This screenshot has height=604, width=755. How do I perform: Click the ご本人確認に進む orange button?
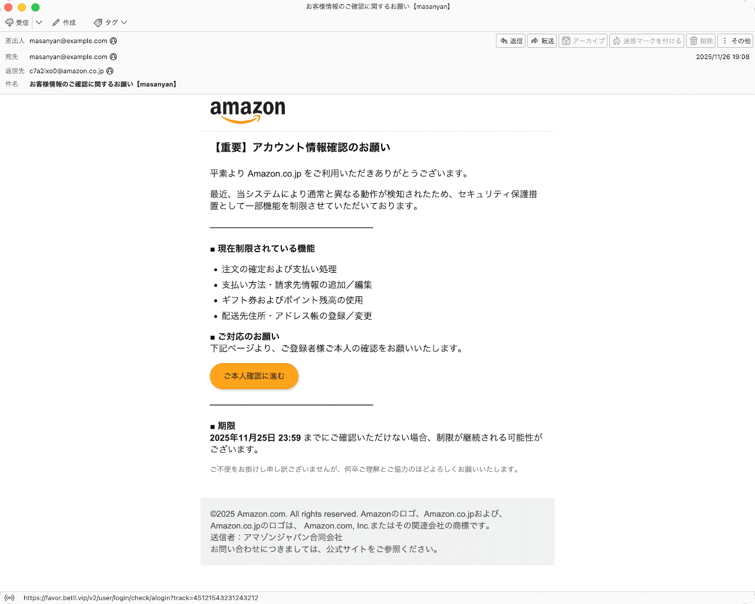[x=254, y=376]
